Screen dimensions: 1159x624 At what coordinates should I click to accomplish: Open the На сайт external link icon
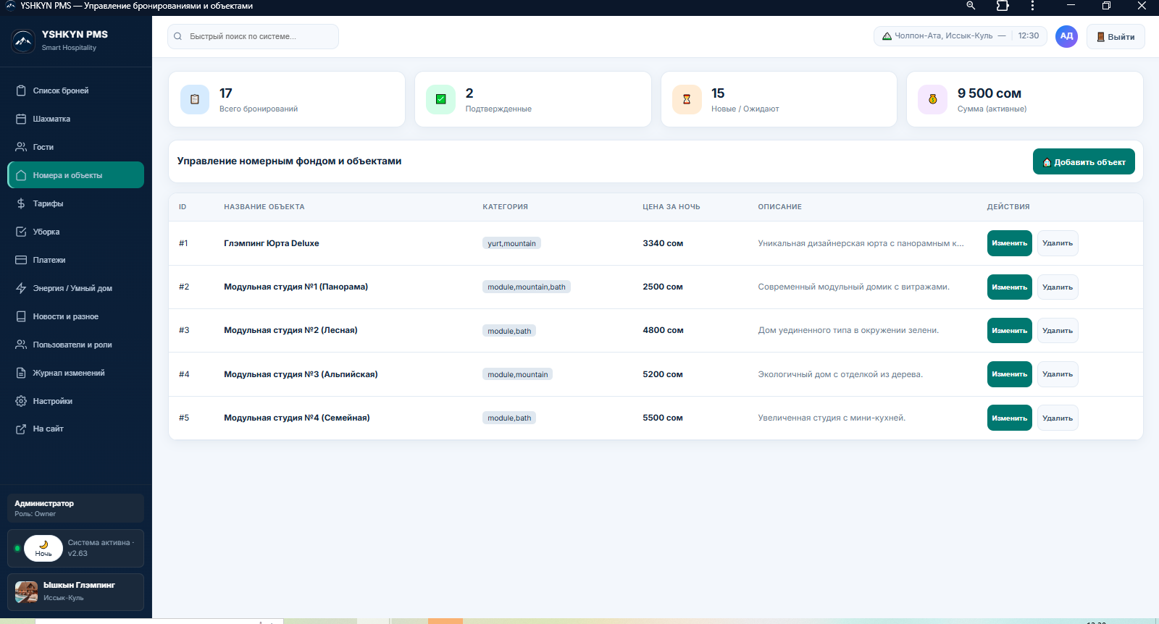[21, 429]
